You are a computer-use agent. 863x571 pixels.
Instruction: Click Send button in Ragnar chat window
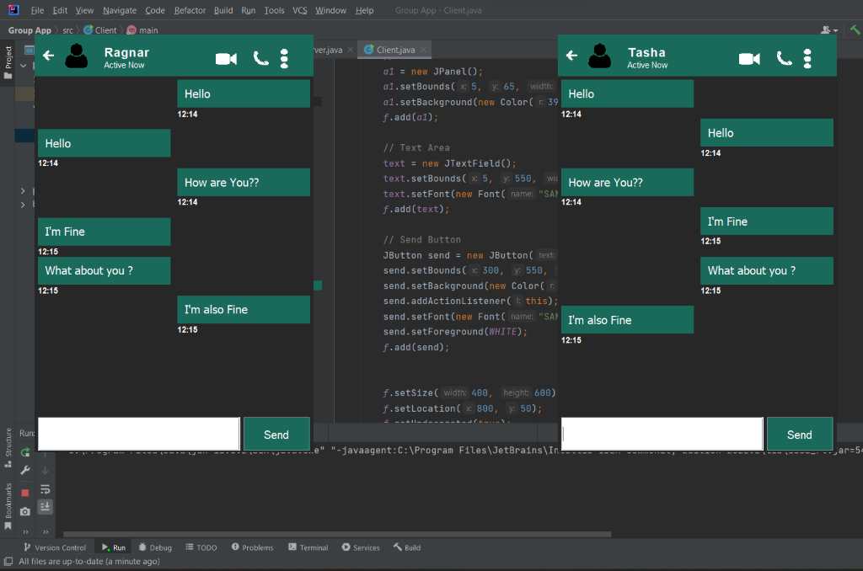276,435
